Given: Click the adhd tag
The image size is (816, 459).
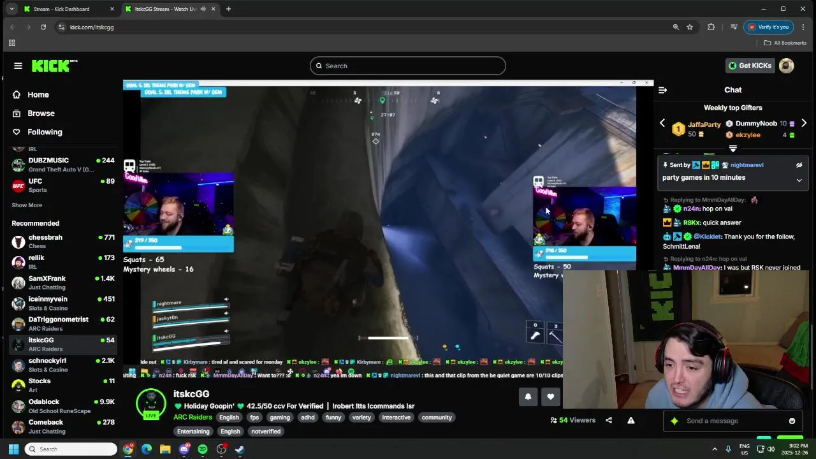Looking at the screenshot, I should (308, 418).
